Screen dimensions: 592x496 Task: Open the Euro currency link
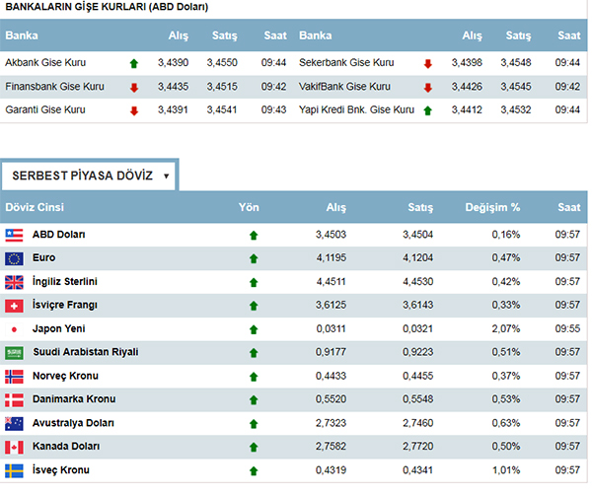[43, 258]
